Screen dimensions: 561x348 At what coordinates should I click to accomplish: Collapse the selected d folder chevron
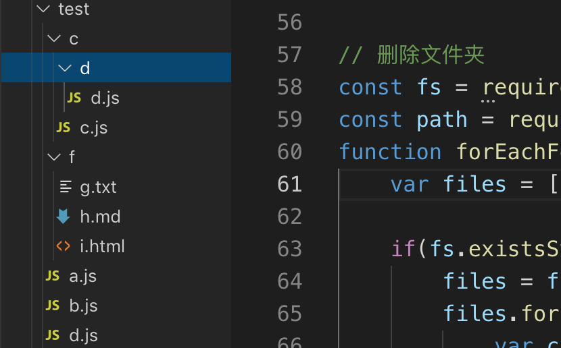65,68
